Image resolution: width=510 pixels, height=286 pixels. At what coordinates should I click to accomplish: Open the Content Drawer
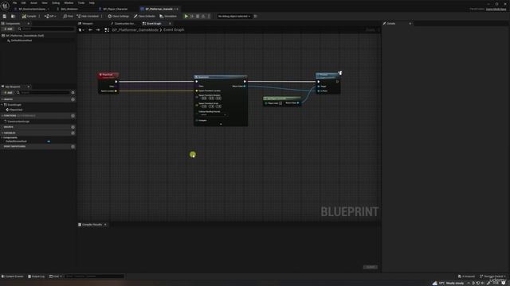(13, 276)
